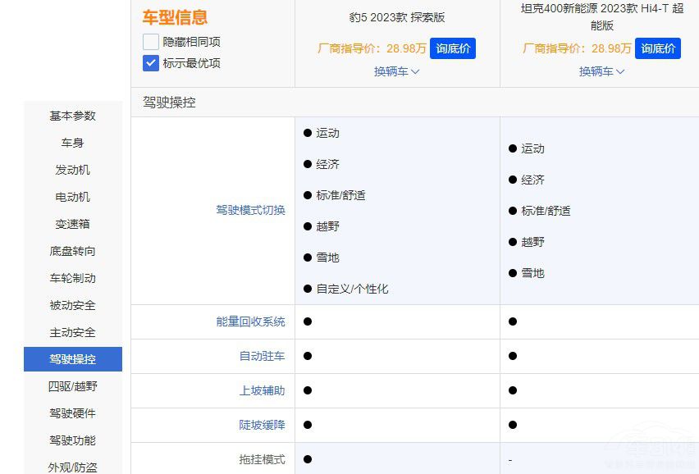Viewport: 699px width, 474px height.
Task: Open the 变速箱 specifications section
Action: tap(72, 224)
